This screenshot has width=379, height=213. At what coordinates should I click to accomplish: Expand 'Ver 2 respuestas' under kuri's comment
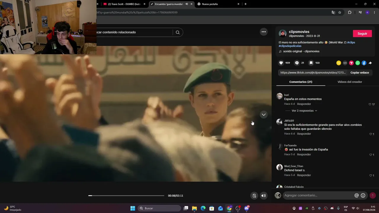point(304,111)
